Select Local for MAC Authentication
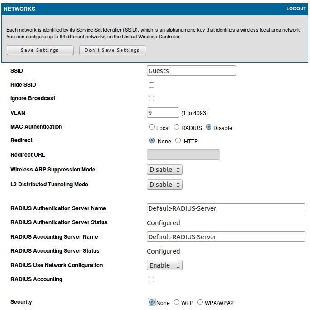The height and width of the screenshot is (310, 310). click(x=152, y=127)
